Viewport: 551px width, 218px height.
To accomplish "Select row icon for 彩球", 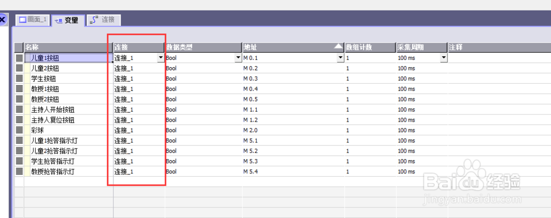I will pyautogui.click(x=19, y=130).
